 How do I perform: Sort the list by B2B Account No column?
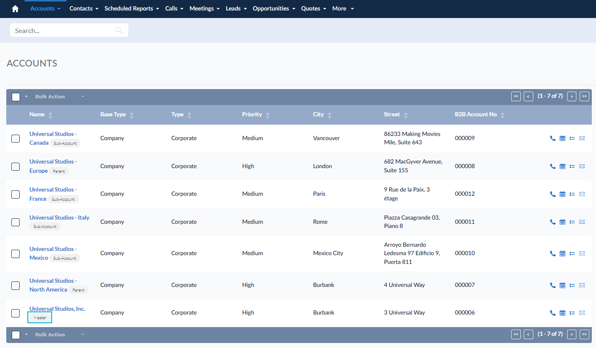click(480, 115)
